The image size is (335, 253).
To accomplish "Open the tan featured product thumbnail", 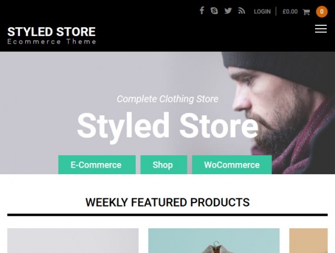I will click(x=309, y=241).
